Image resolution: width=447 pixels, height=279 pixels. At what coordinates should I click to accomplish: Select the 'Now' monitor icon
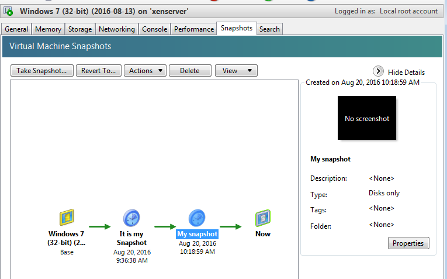point(263,218)
